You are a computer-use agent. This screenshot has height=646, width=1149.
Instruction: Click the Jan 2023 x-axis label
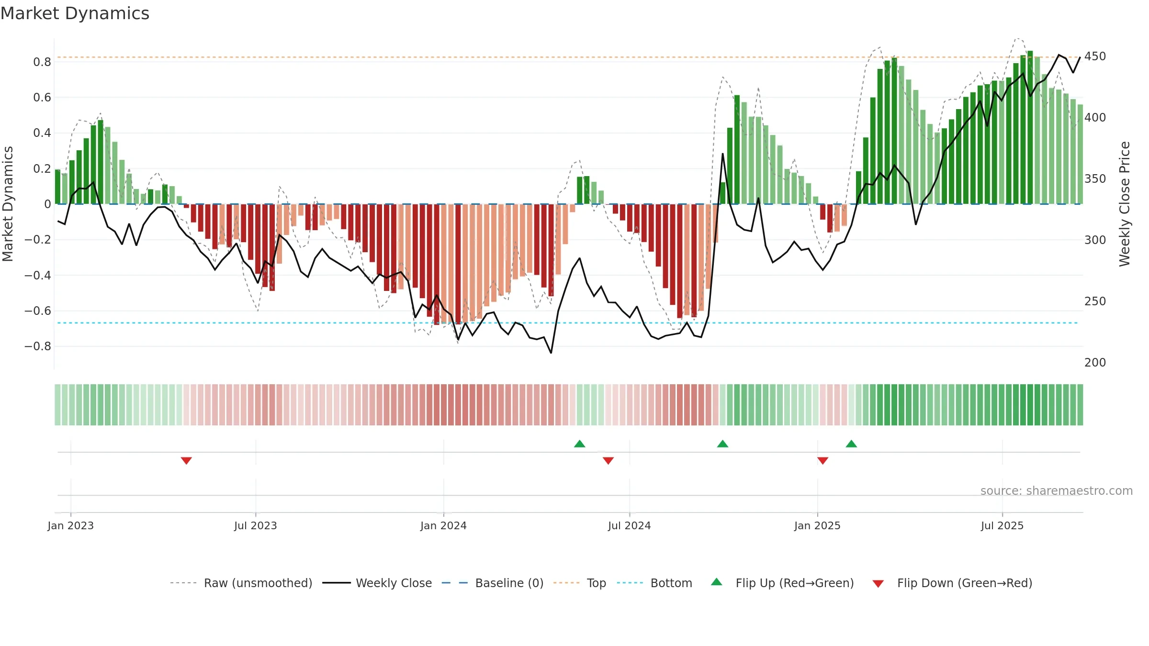pyautogui.click(x=71, y=525)
